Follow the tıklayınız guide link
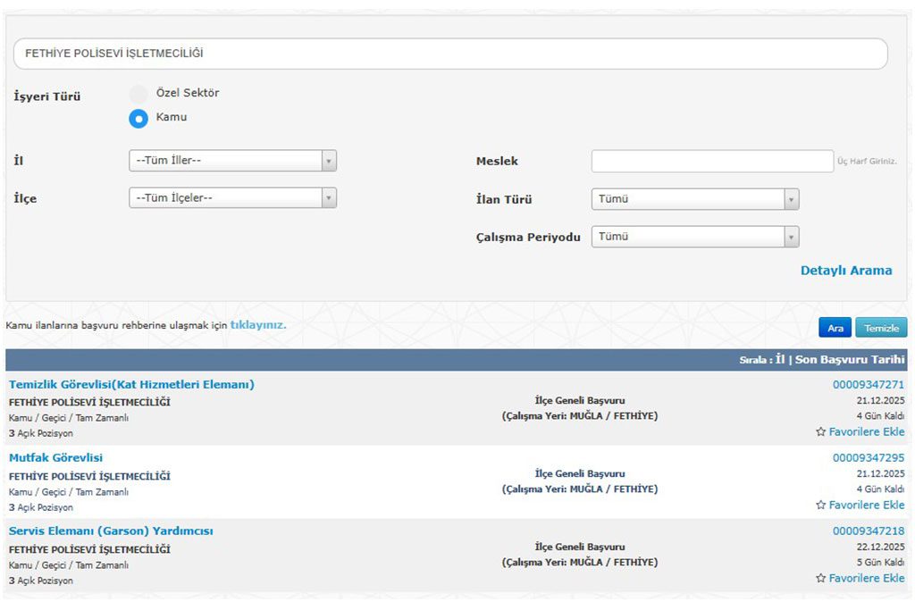The height and width of the screenshot is (610, 915). (258, 325)
